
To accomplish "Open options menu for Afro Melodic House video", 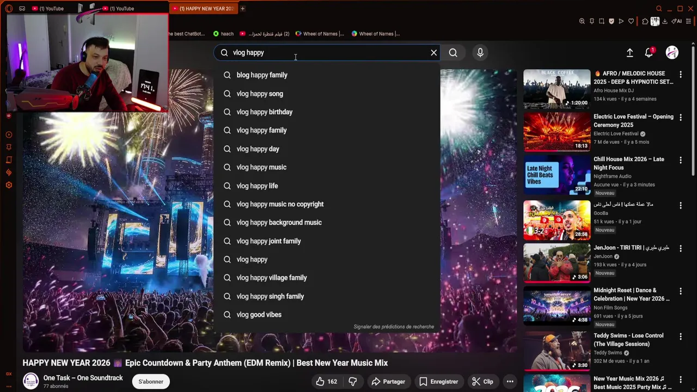I will click(x=680, y=74).
